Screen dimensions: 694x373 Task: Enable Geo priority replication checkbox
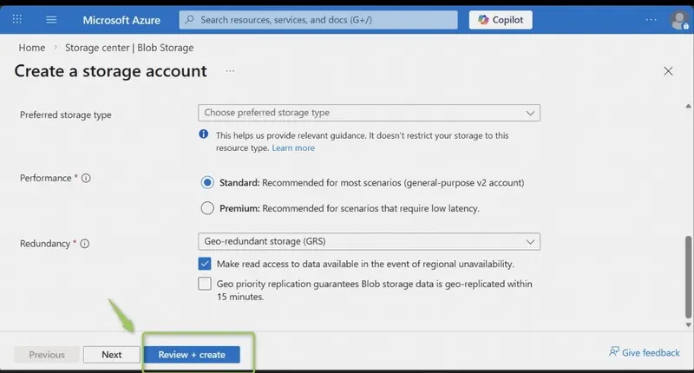click(x=205, y=284)
